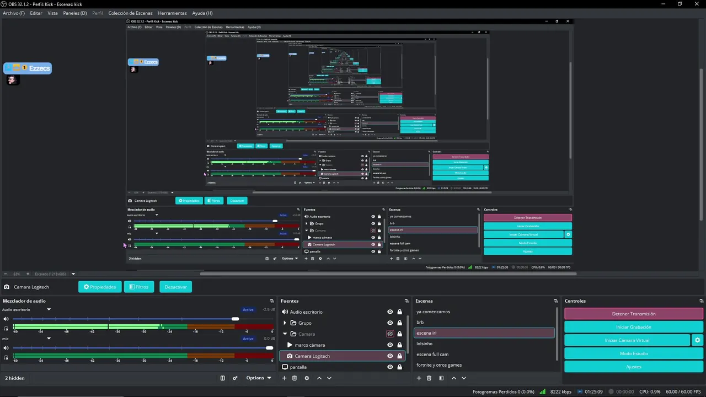Open virtual camera settings gear
The width and height of the screenshot is (706, 397).
(x=697, y=340)
